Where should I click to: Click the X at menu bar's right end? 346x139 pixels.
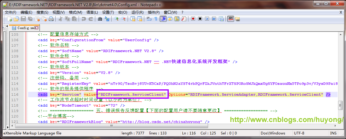coord(341,12)
